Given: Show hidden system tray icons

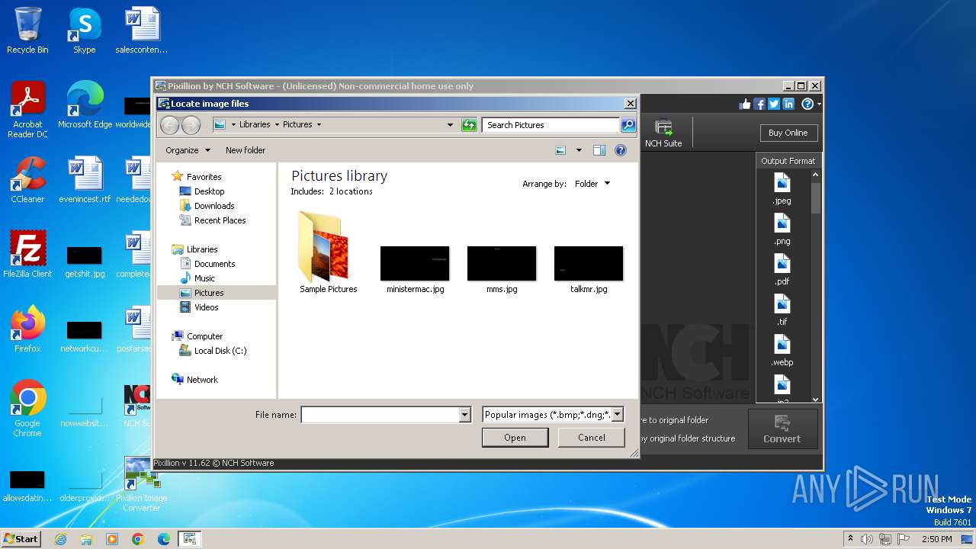Looking at the screenshot, I should click(x=850, y=539).
